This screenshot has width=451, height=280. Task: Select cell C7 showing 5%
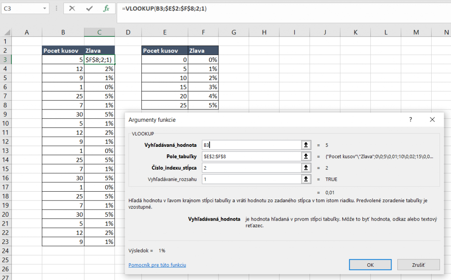click(99, 96)
